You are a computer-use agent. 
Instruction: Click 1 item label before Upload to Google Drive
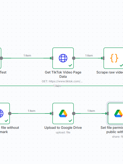pyautogui.click(x=32, y=111)
